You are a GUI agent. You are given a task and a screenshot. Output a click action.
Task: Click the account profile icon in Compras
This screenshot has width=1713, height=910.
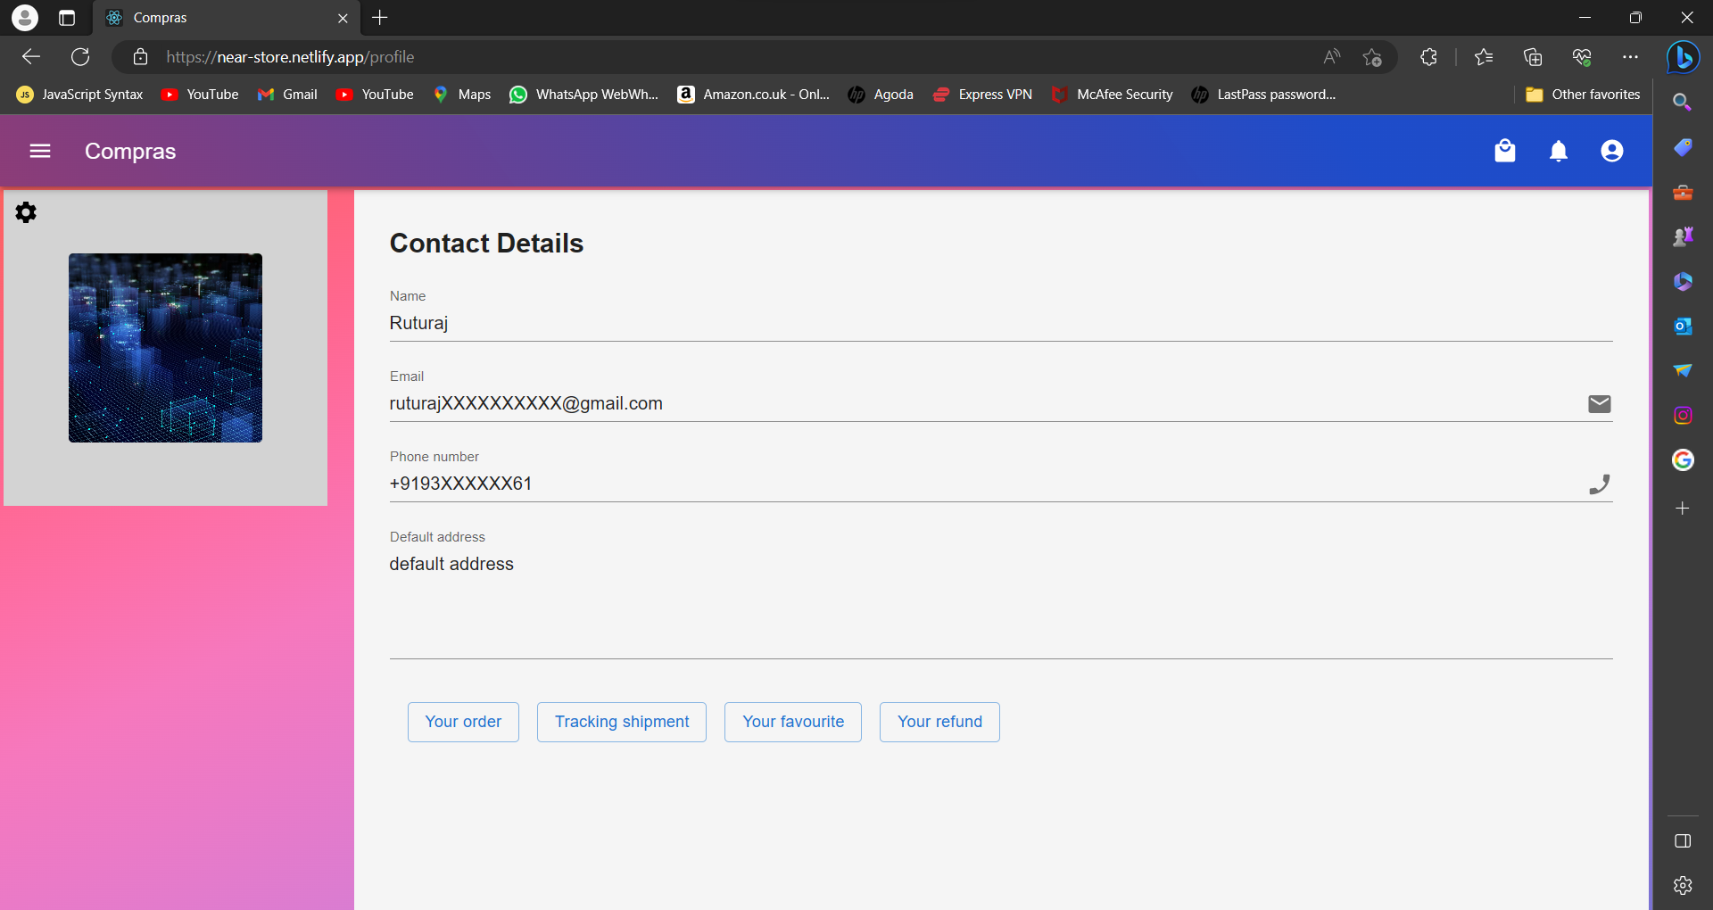pos(1612,151)
